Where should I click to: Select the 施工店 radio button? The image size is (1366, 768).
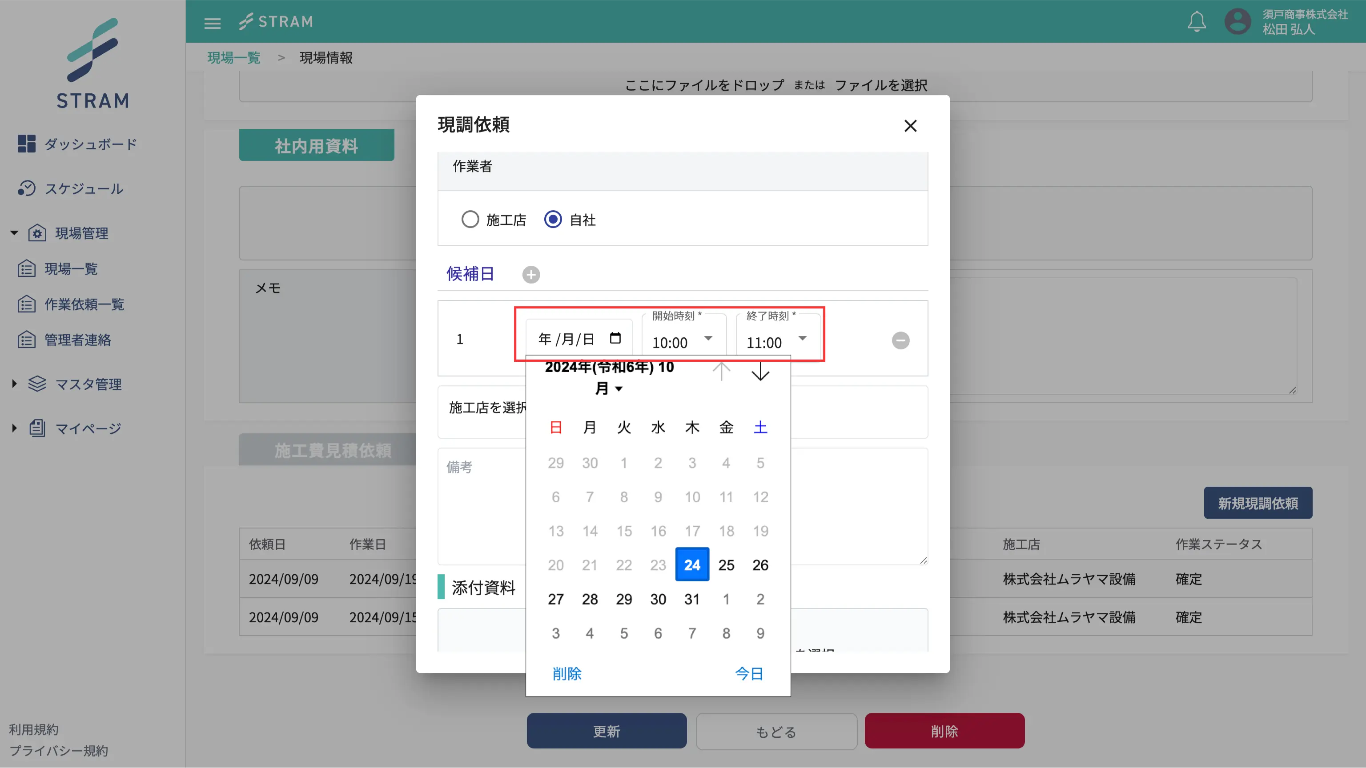(470, 220)
